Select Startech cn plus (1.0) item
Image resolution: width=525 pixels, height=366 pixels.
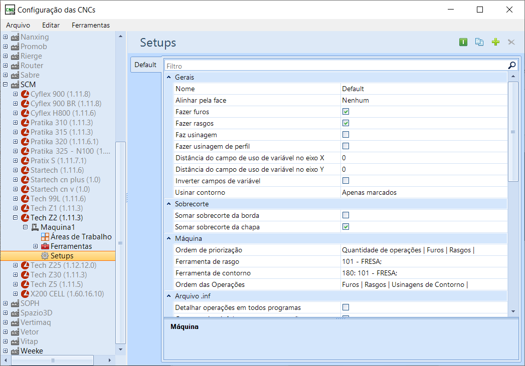coord(66,180)
